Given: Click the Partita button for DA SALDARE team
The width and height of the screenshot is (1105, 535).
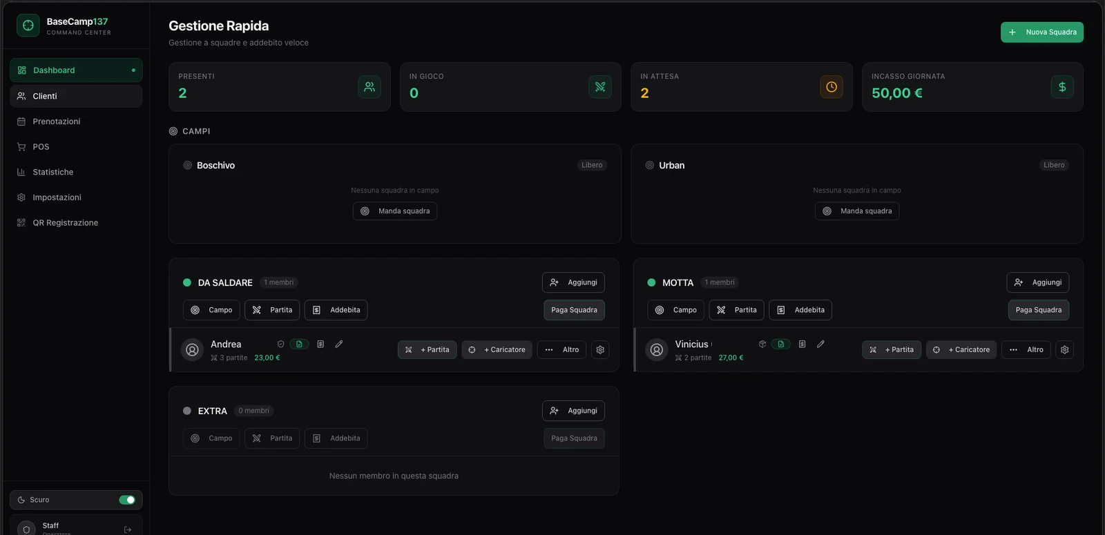Looking at the screenshot, I should pos(272,310).
